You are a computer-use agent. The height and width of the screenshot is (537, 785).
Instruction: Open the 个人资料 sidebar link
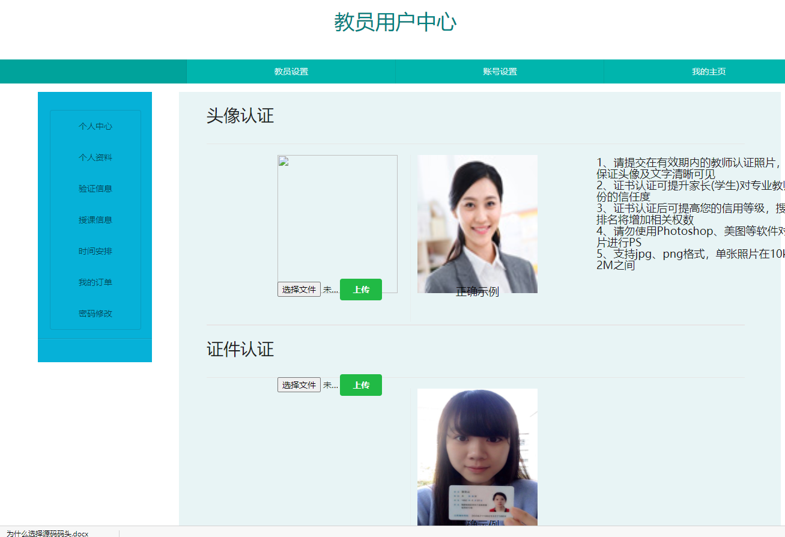click(x=94, y=157)
